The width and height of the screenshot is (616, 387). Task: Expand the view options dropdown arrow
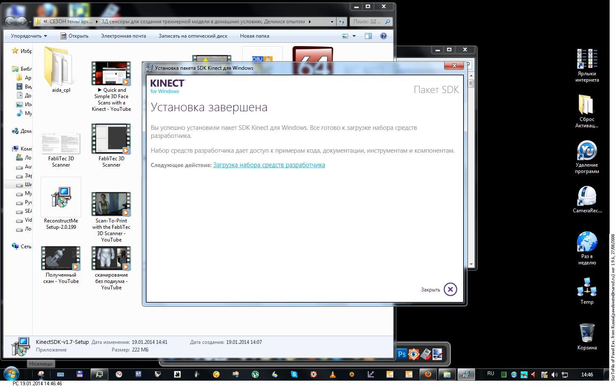click(354, 36)
